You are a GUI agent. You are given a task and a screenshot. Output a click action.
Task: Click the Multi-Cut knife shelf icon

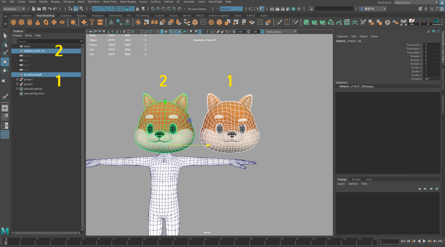(x=279, y=22)
